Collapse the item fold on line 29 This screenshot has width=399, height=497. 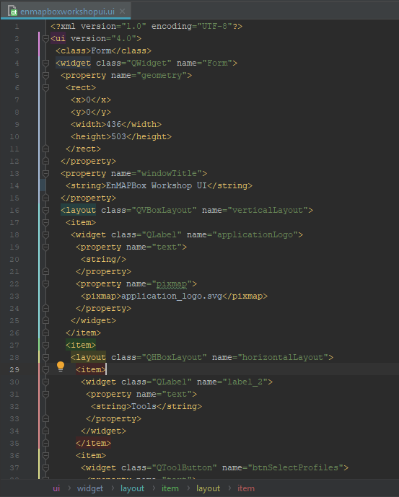coord(45,369)
